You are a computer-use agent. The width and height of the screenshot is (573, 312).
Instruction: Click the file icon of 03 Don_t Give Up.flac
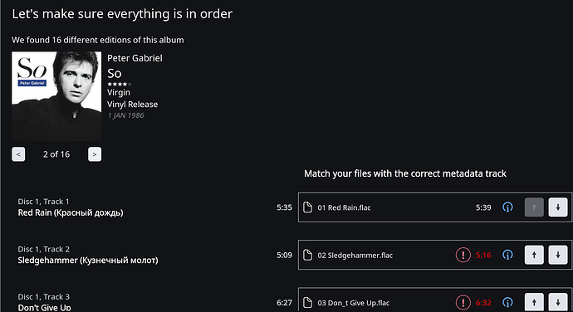(308, 303)
